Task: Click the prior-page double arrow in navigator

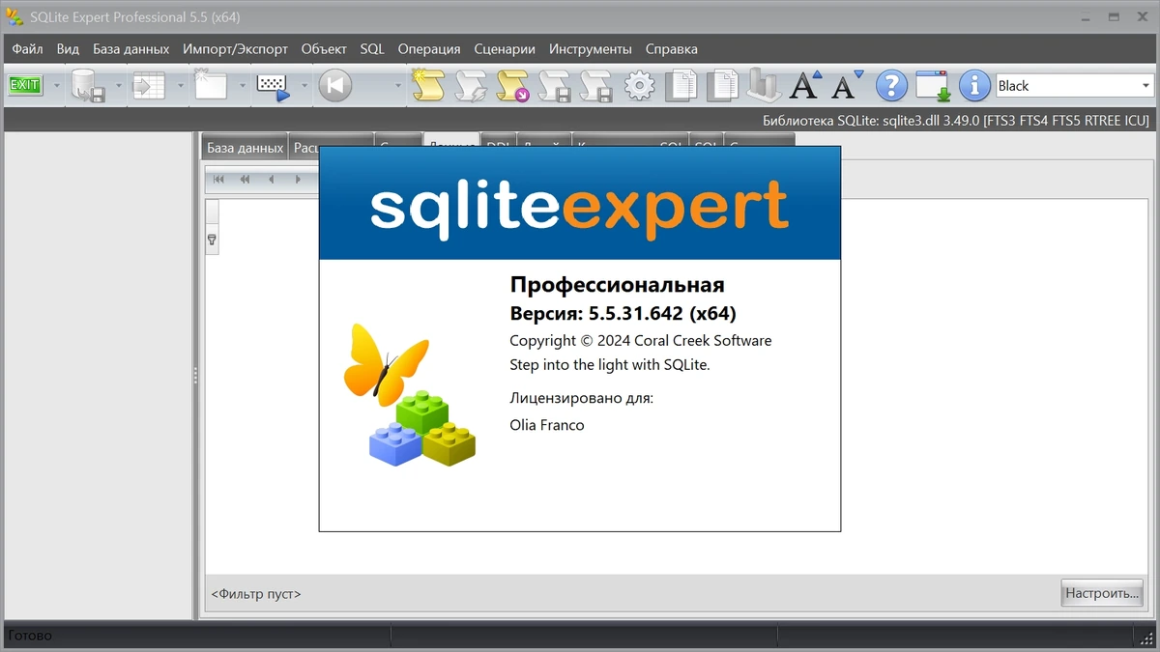Action: tap(246, 179)
